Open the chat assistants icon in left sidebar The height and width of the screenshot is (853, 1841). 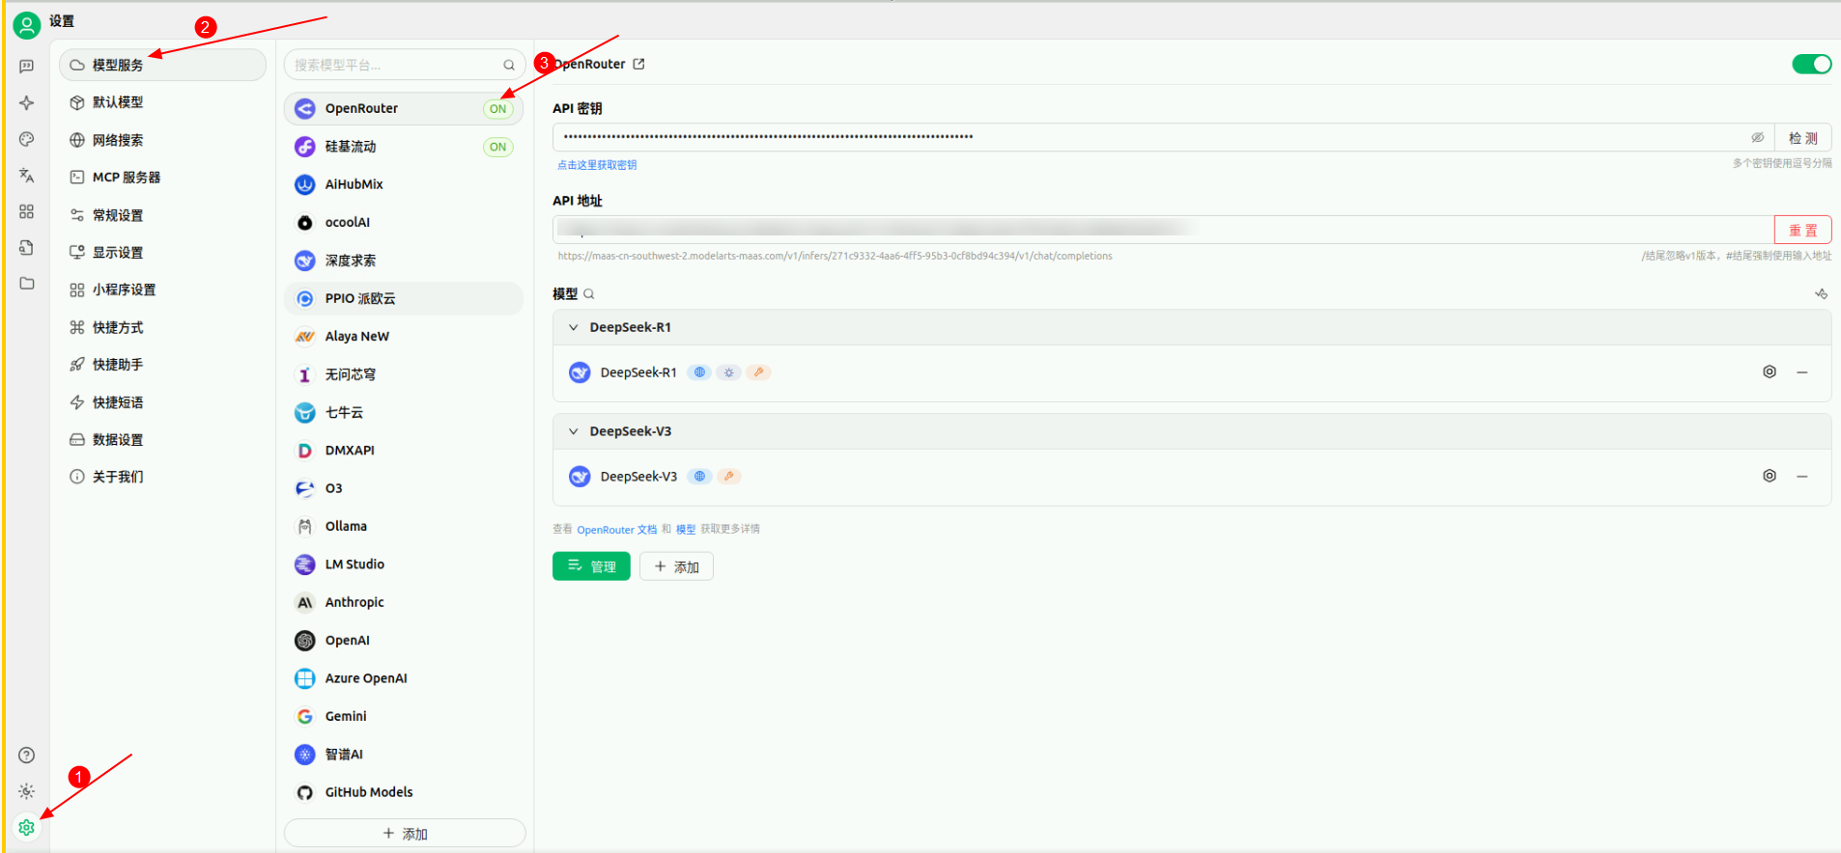click(27, 66)
